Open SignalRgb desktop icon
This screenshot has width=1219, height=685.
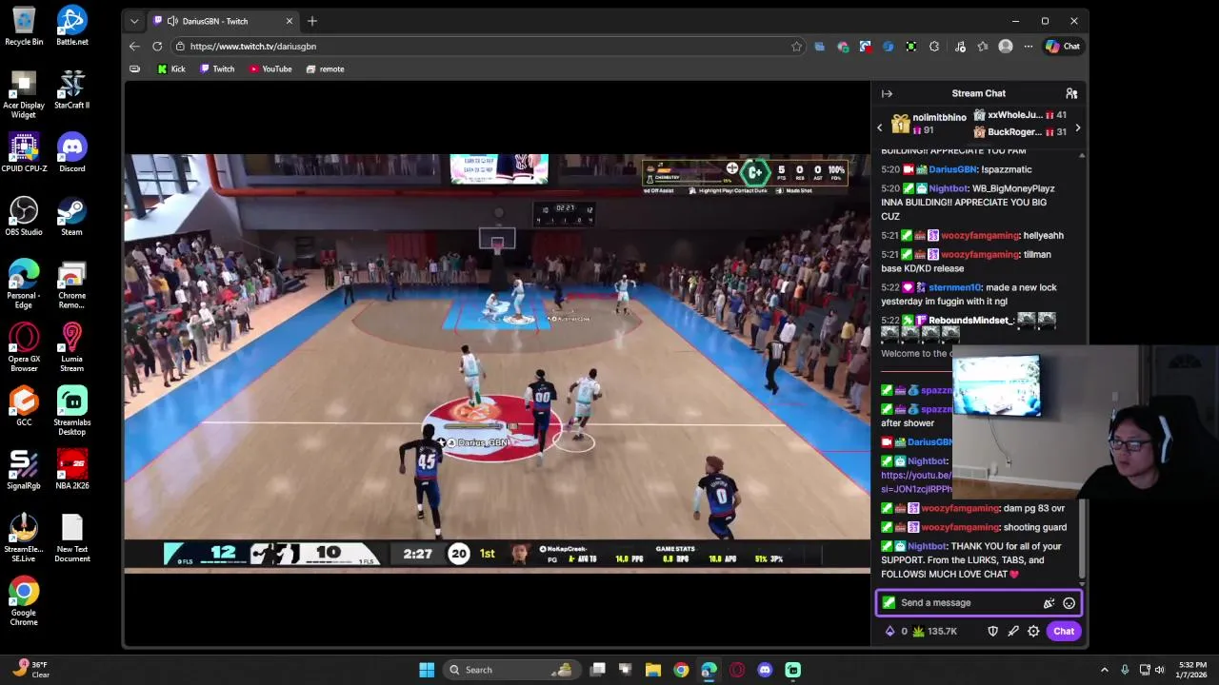click(x=24, y=470)
